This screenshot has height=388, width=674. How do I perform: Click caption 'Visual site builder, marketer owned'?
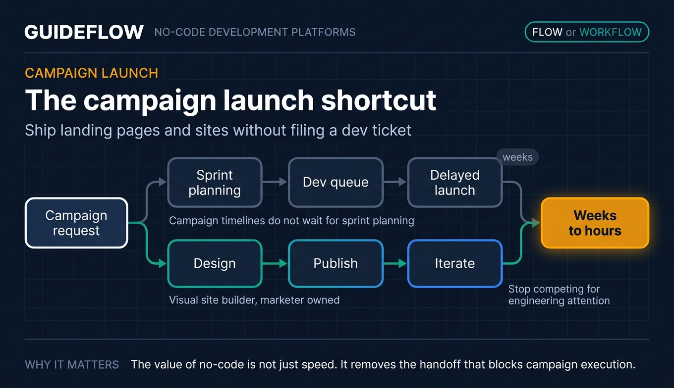pos(254,300)
